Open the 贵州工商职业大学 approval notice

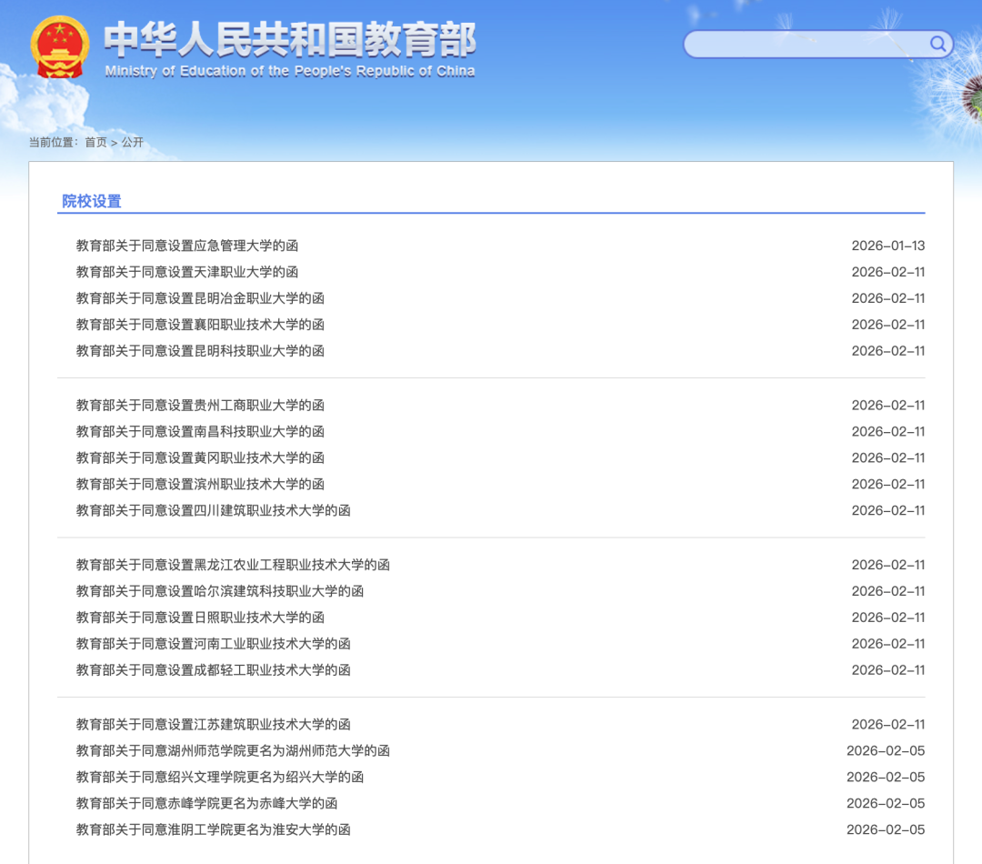pos(200,406)
